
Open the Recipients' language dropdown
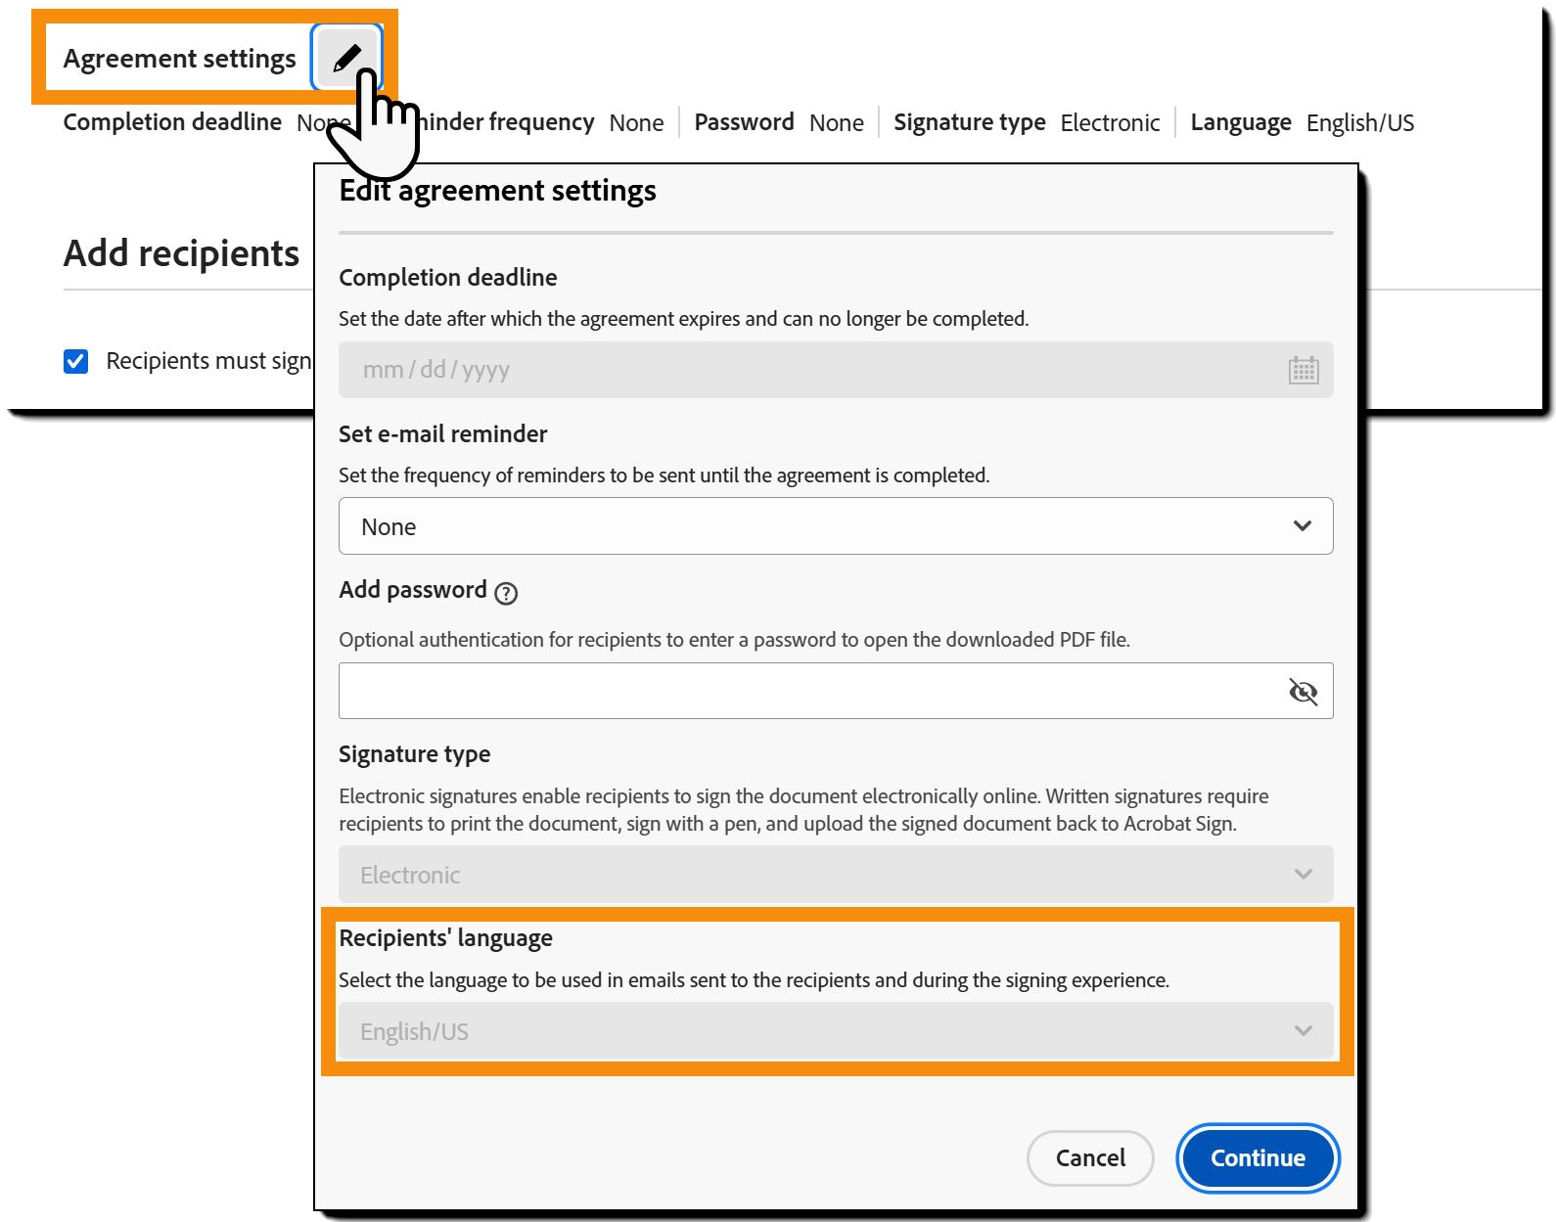click(834, 1031)
